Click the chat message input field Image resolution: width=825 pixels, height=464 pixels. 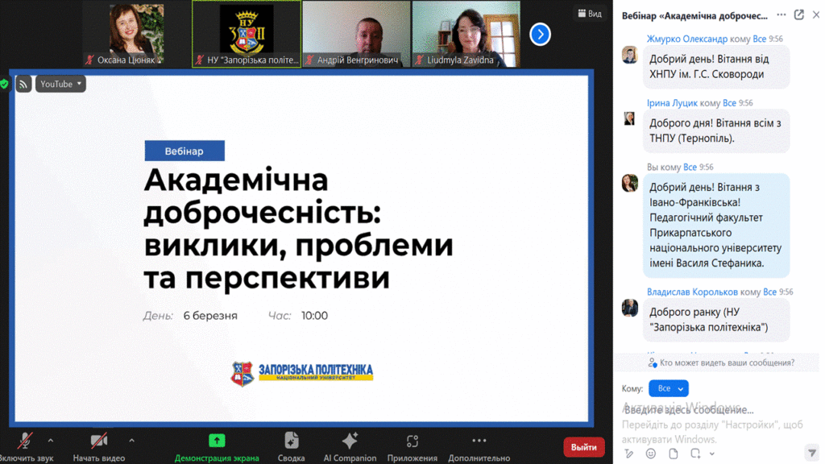coord(709,410)
